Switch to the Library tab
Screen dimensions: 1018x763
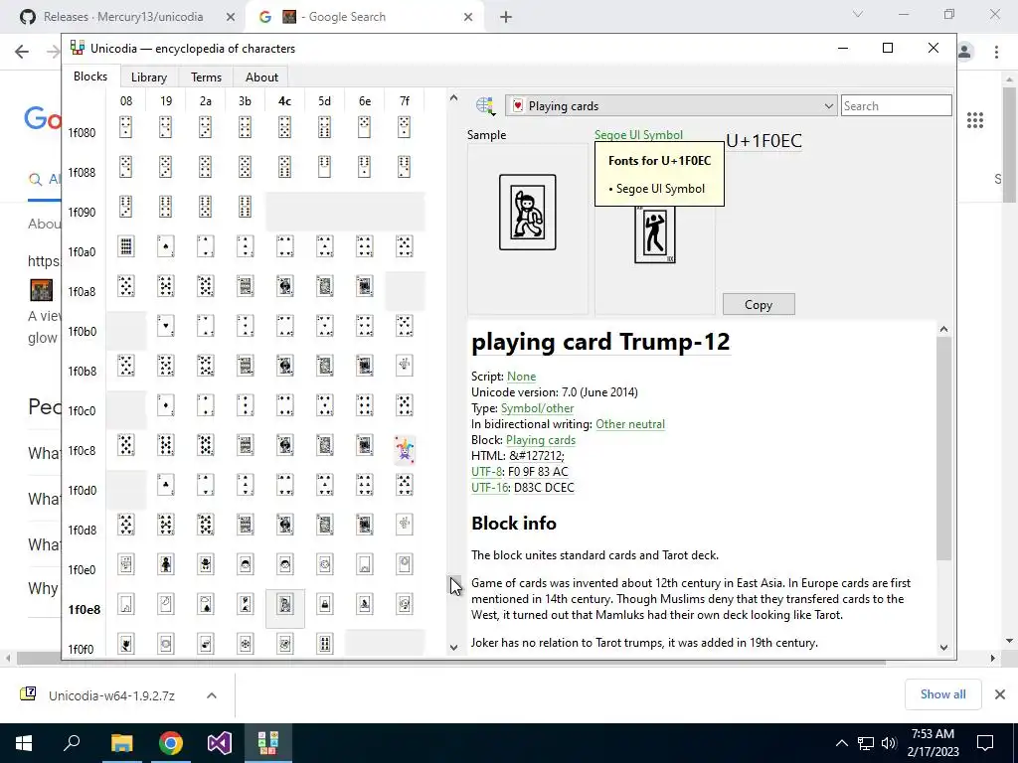[149, 77]
